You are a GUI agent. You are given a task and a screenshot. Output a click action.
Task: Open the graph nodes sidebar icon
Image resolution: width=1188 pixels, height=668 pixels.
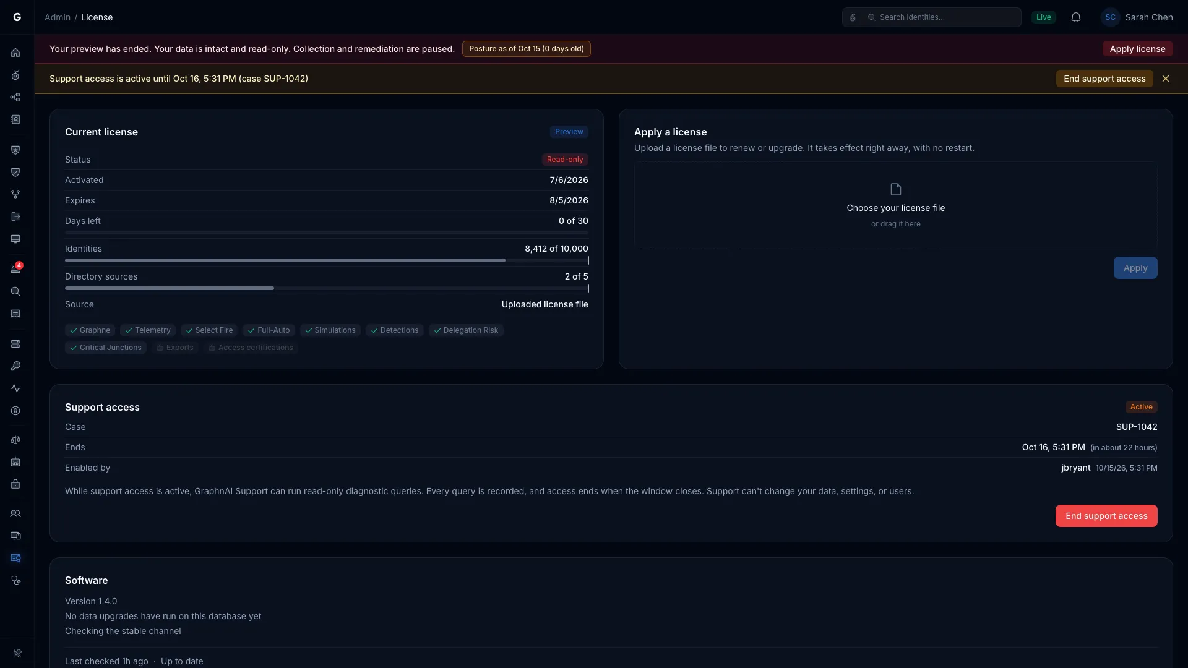[x=15, y=97]
